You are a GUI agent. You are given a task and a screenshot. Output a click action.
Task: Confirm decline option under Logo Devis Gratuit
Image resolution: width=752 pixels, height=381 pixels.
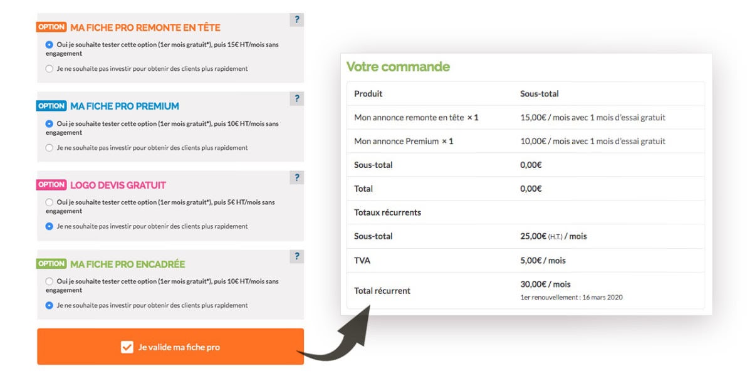[x=50, y=226]
